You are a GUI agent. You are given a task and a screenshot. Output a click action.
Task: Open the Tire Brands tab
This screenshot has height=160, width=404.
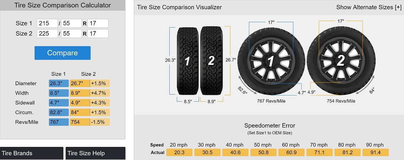tap(32, 153)
